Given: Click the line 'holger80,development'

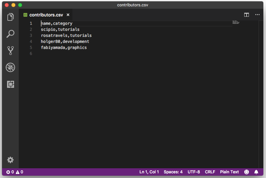Looking at the screenshot, I should pyautogui.click(x=65, y=42).
